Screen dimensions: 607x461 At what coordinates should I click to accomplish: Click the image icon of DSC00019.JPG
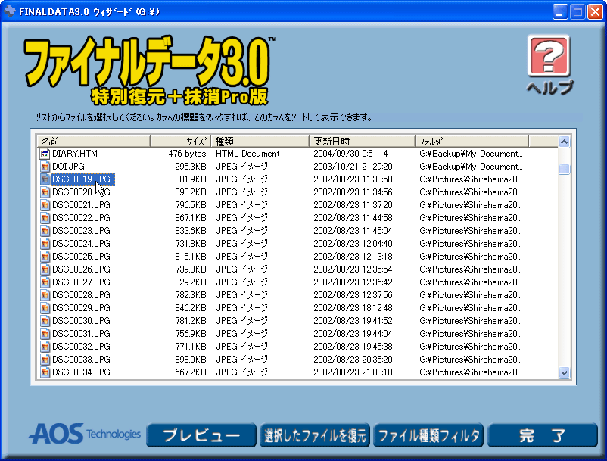[x=45, y=179]
